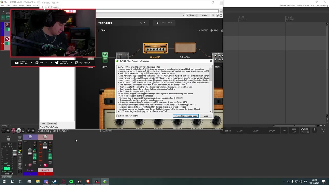Open the Insert menu
Image resolution: width=329 pixels, height=185 pixels.
(x=22, y=6)
